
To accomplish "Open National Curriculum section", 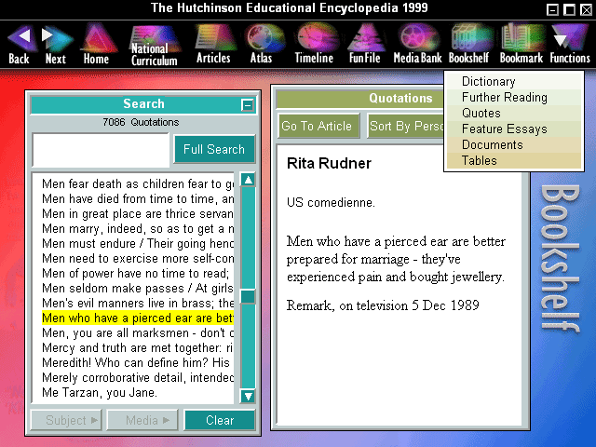I will 154,46.
